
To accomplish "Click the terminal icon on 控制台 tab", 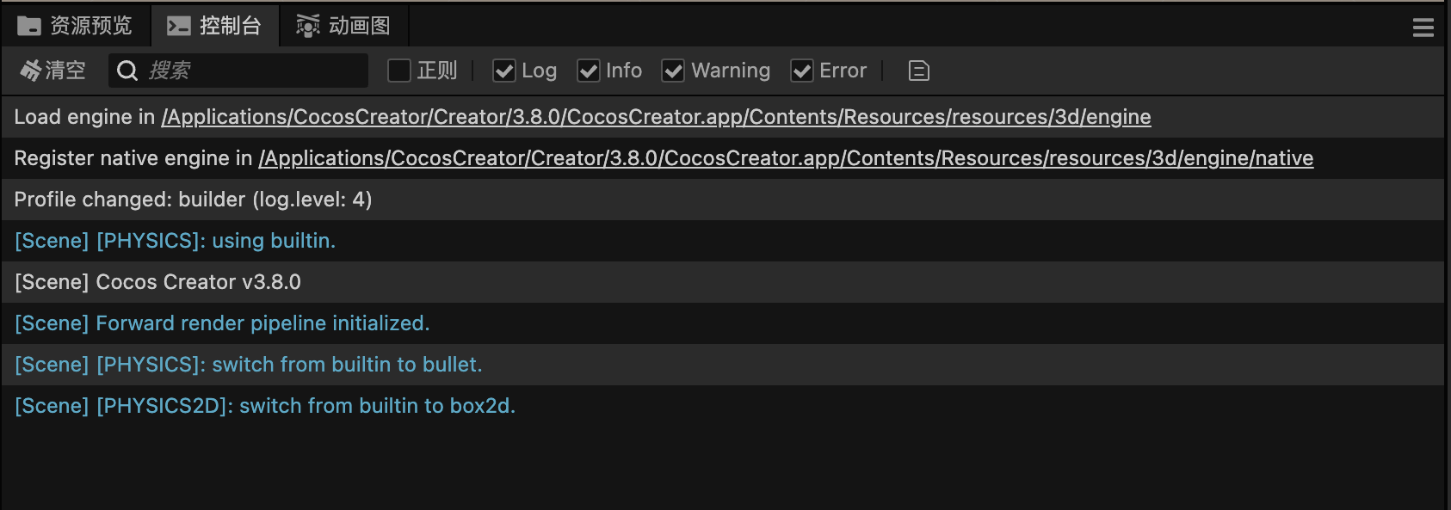I will click(179, 26).
